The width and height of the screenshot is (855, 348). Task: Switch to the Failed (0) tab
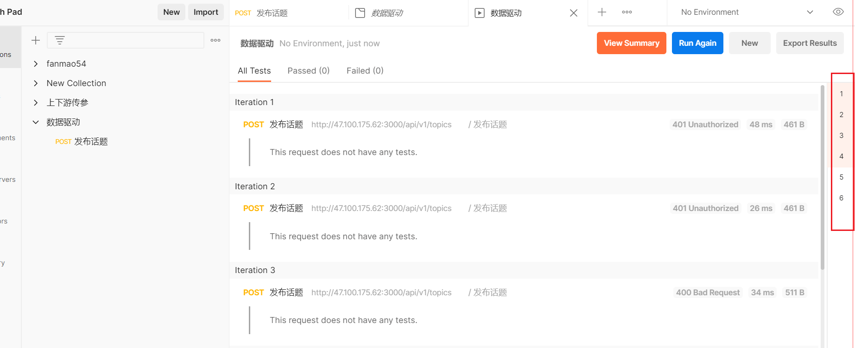pos(365,71)
